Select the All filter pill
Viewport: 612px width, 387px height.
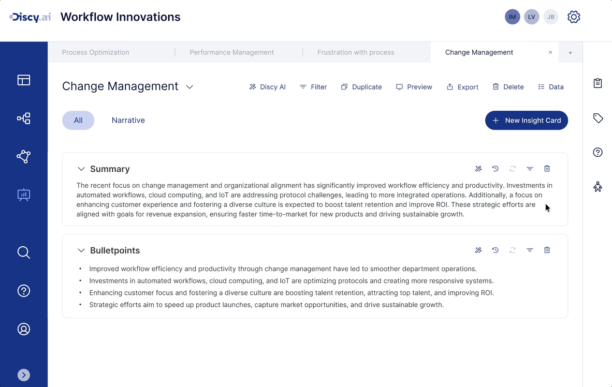coord(78,121)
